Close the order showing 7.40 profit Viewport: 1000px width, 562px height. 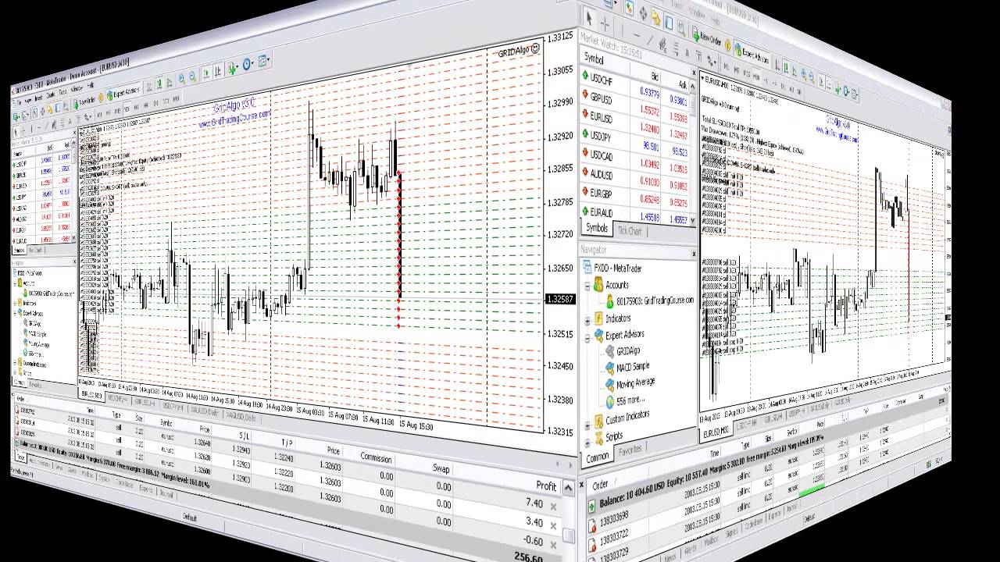553,507
